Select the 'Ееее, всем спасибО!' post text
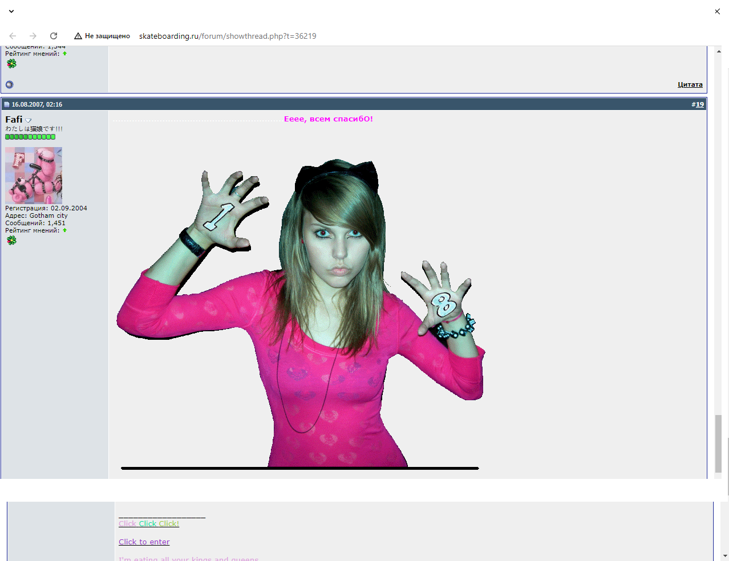729x561 pixels. tap(329, 119)
